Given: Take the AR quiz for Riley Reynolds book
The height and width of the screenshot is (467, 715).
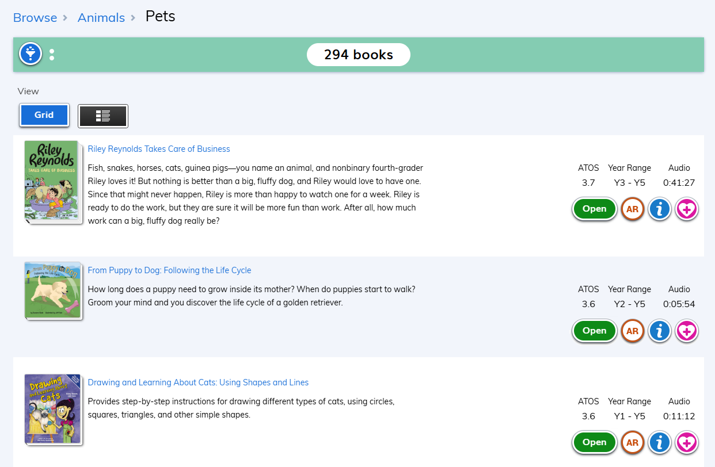Looking at the screenshot, I should coord(632,209).
